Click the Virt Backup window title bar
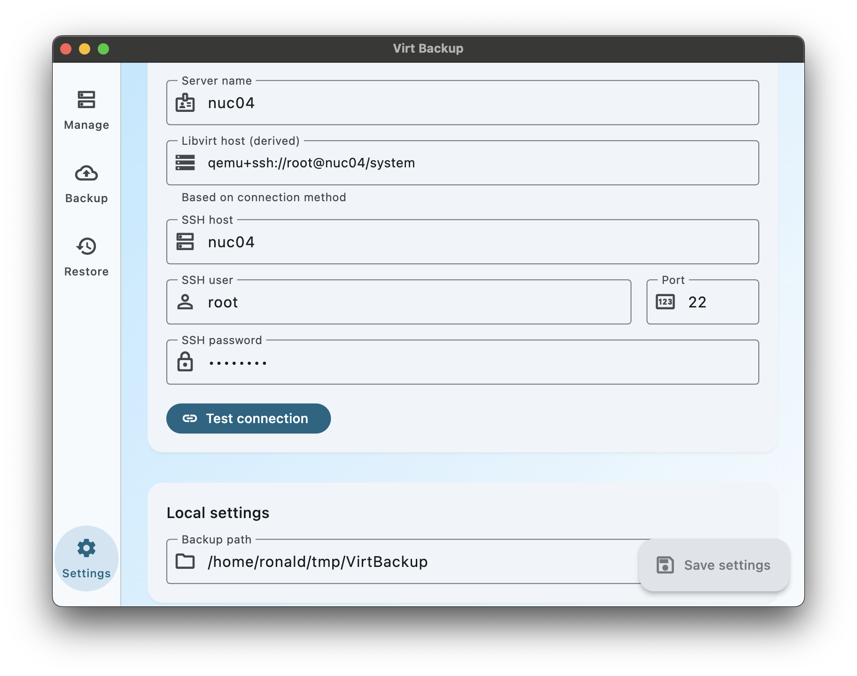 pyautogui.click(x=428, y=48)
